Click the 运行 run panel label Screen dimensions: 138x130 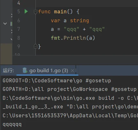pos(8,71)
